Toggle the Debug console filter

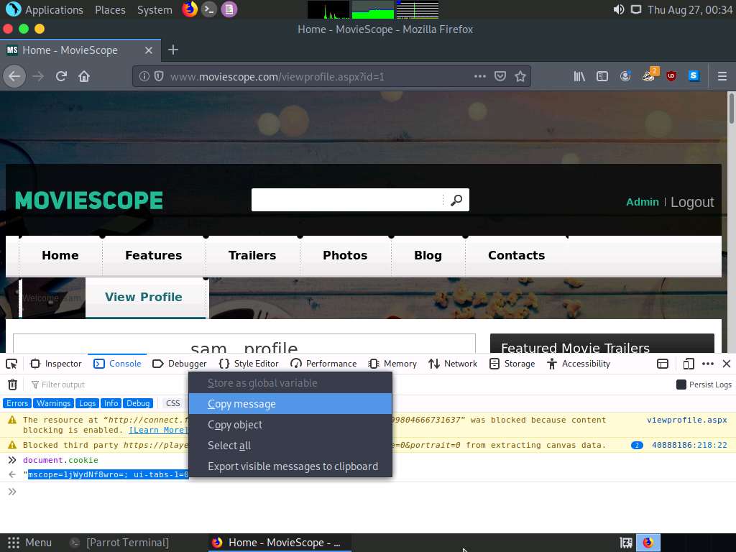click(138, 403)
